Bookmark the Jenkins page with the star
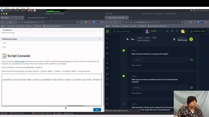Viewport: 209px width, 117px height. tap(78, 22)
